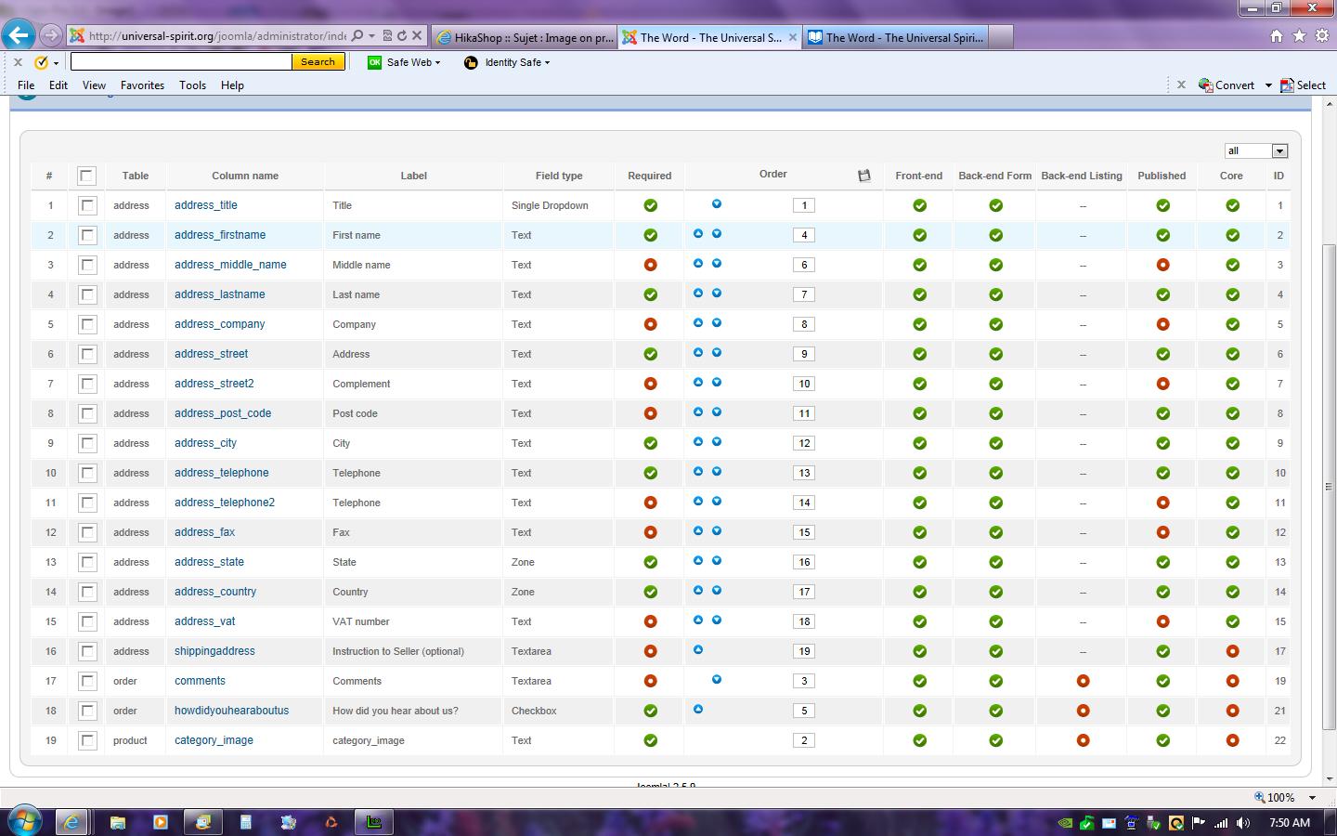Viewport: 1337px width, 836px height.
Task: Open the address_telephone column link
Action: point(221,473)
